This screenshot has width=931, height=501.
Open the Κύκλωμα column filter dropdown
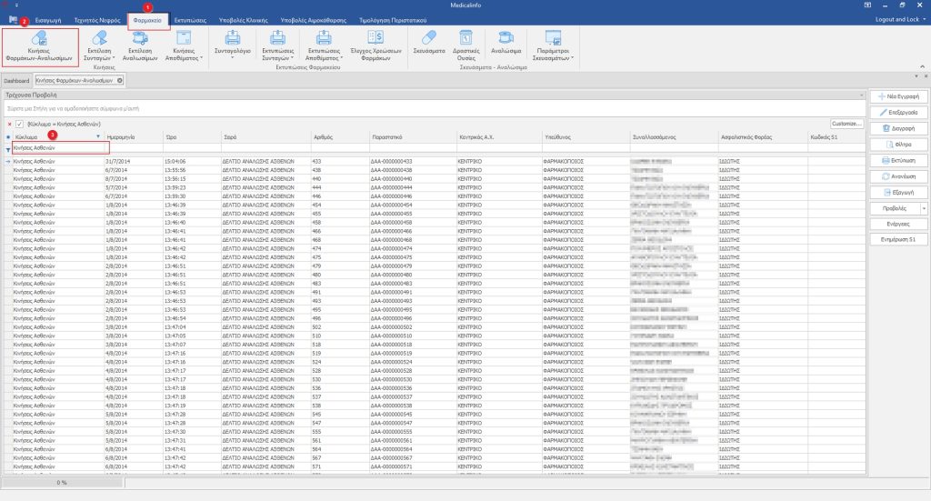click(x=98, y=135)
